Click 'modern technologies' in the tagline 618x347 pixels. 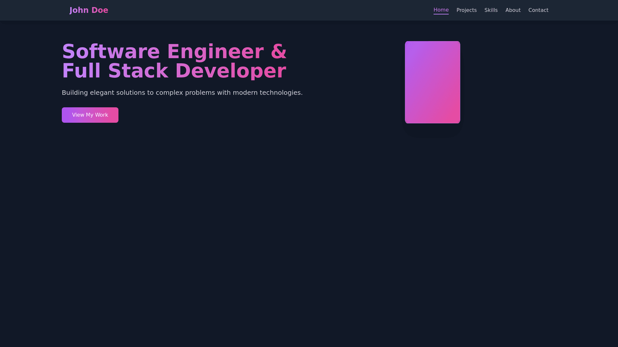(x=267, y=93)
